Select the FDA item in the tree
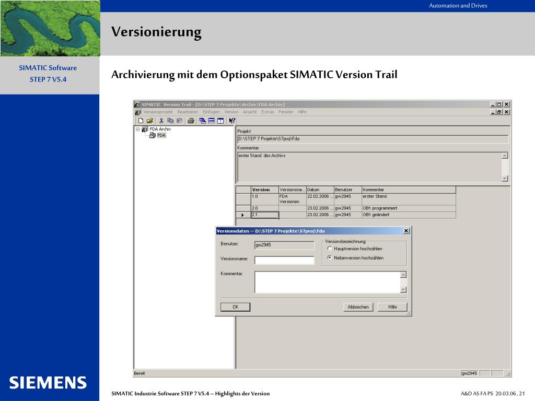 pyautogui.click(x=161, y=135)
